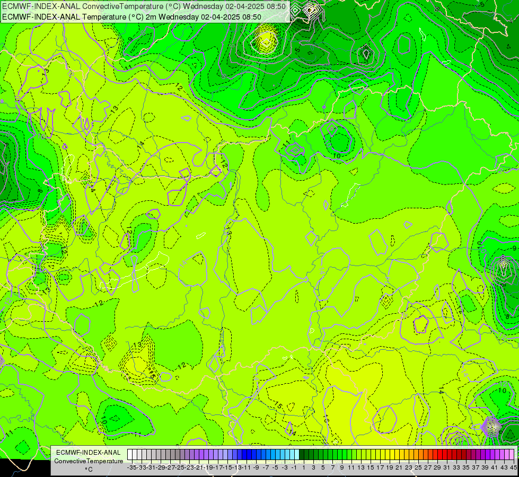Viewport: 519px width, 477px height.
Task: Click the legend scale label '45'
Action: (513, 467)
